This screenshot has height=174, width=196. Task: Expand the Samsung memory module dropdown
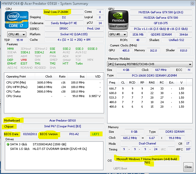[x=150, y=64]
